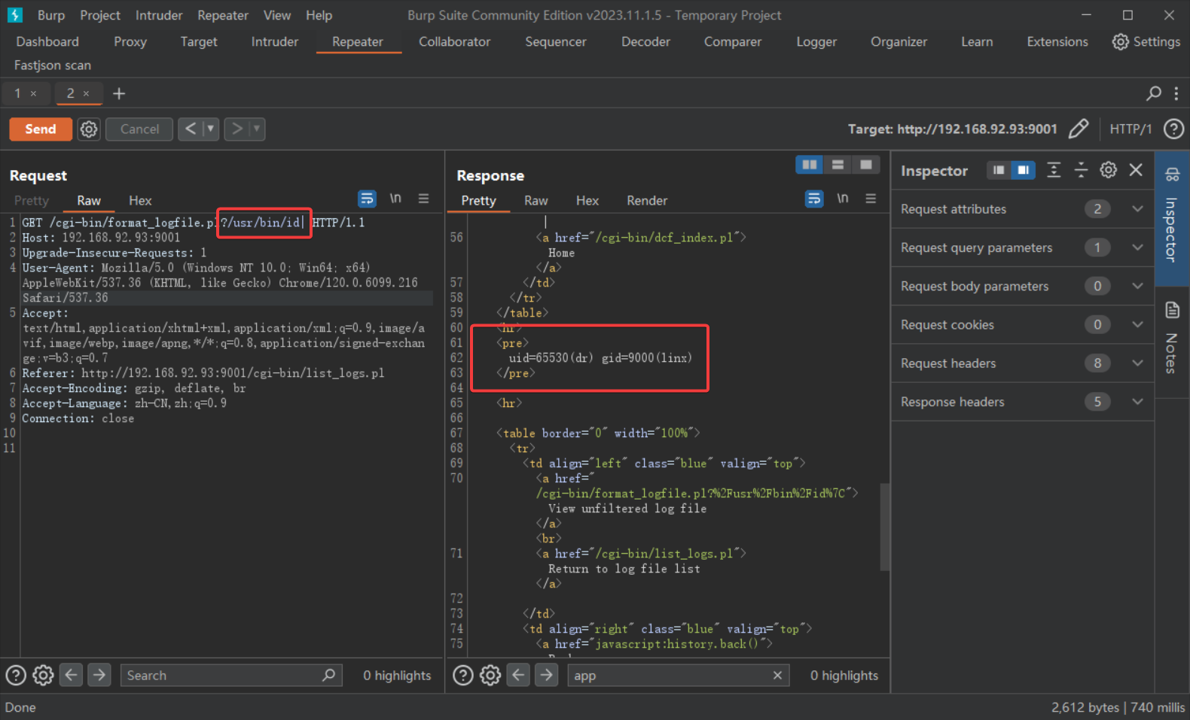Switch Request view to Hex
Screen dimensions: 1190x720
coord(140,201)
